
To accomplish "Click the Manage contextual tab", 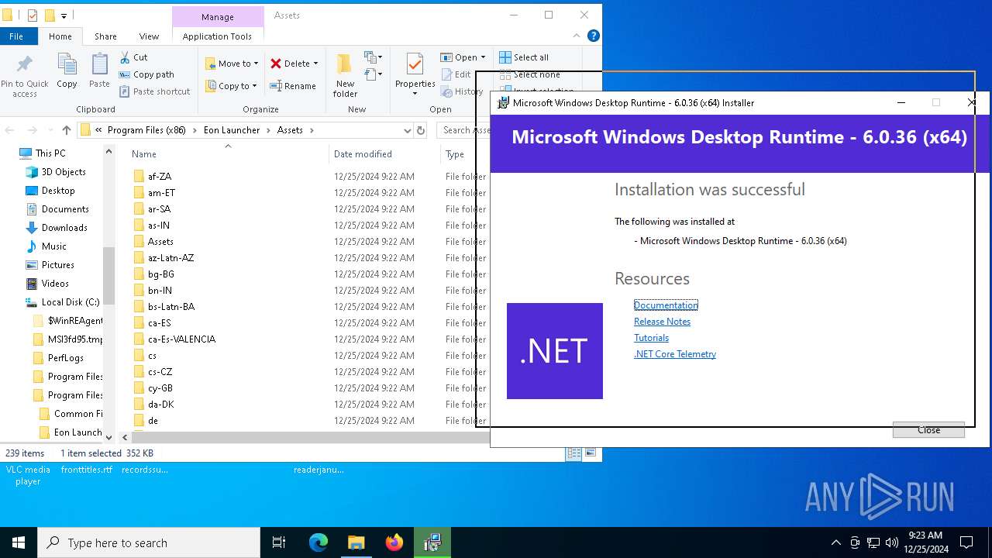I will (x=217, y=17).
